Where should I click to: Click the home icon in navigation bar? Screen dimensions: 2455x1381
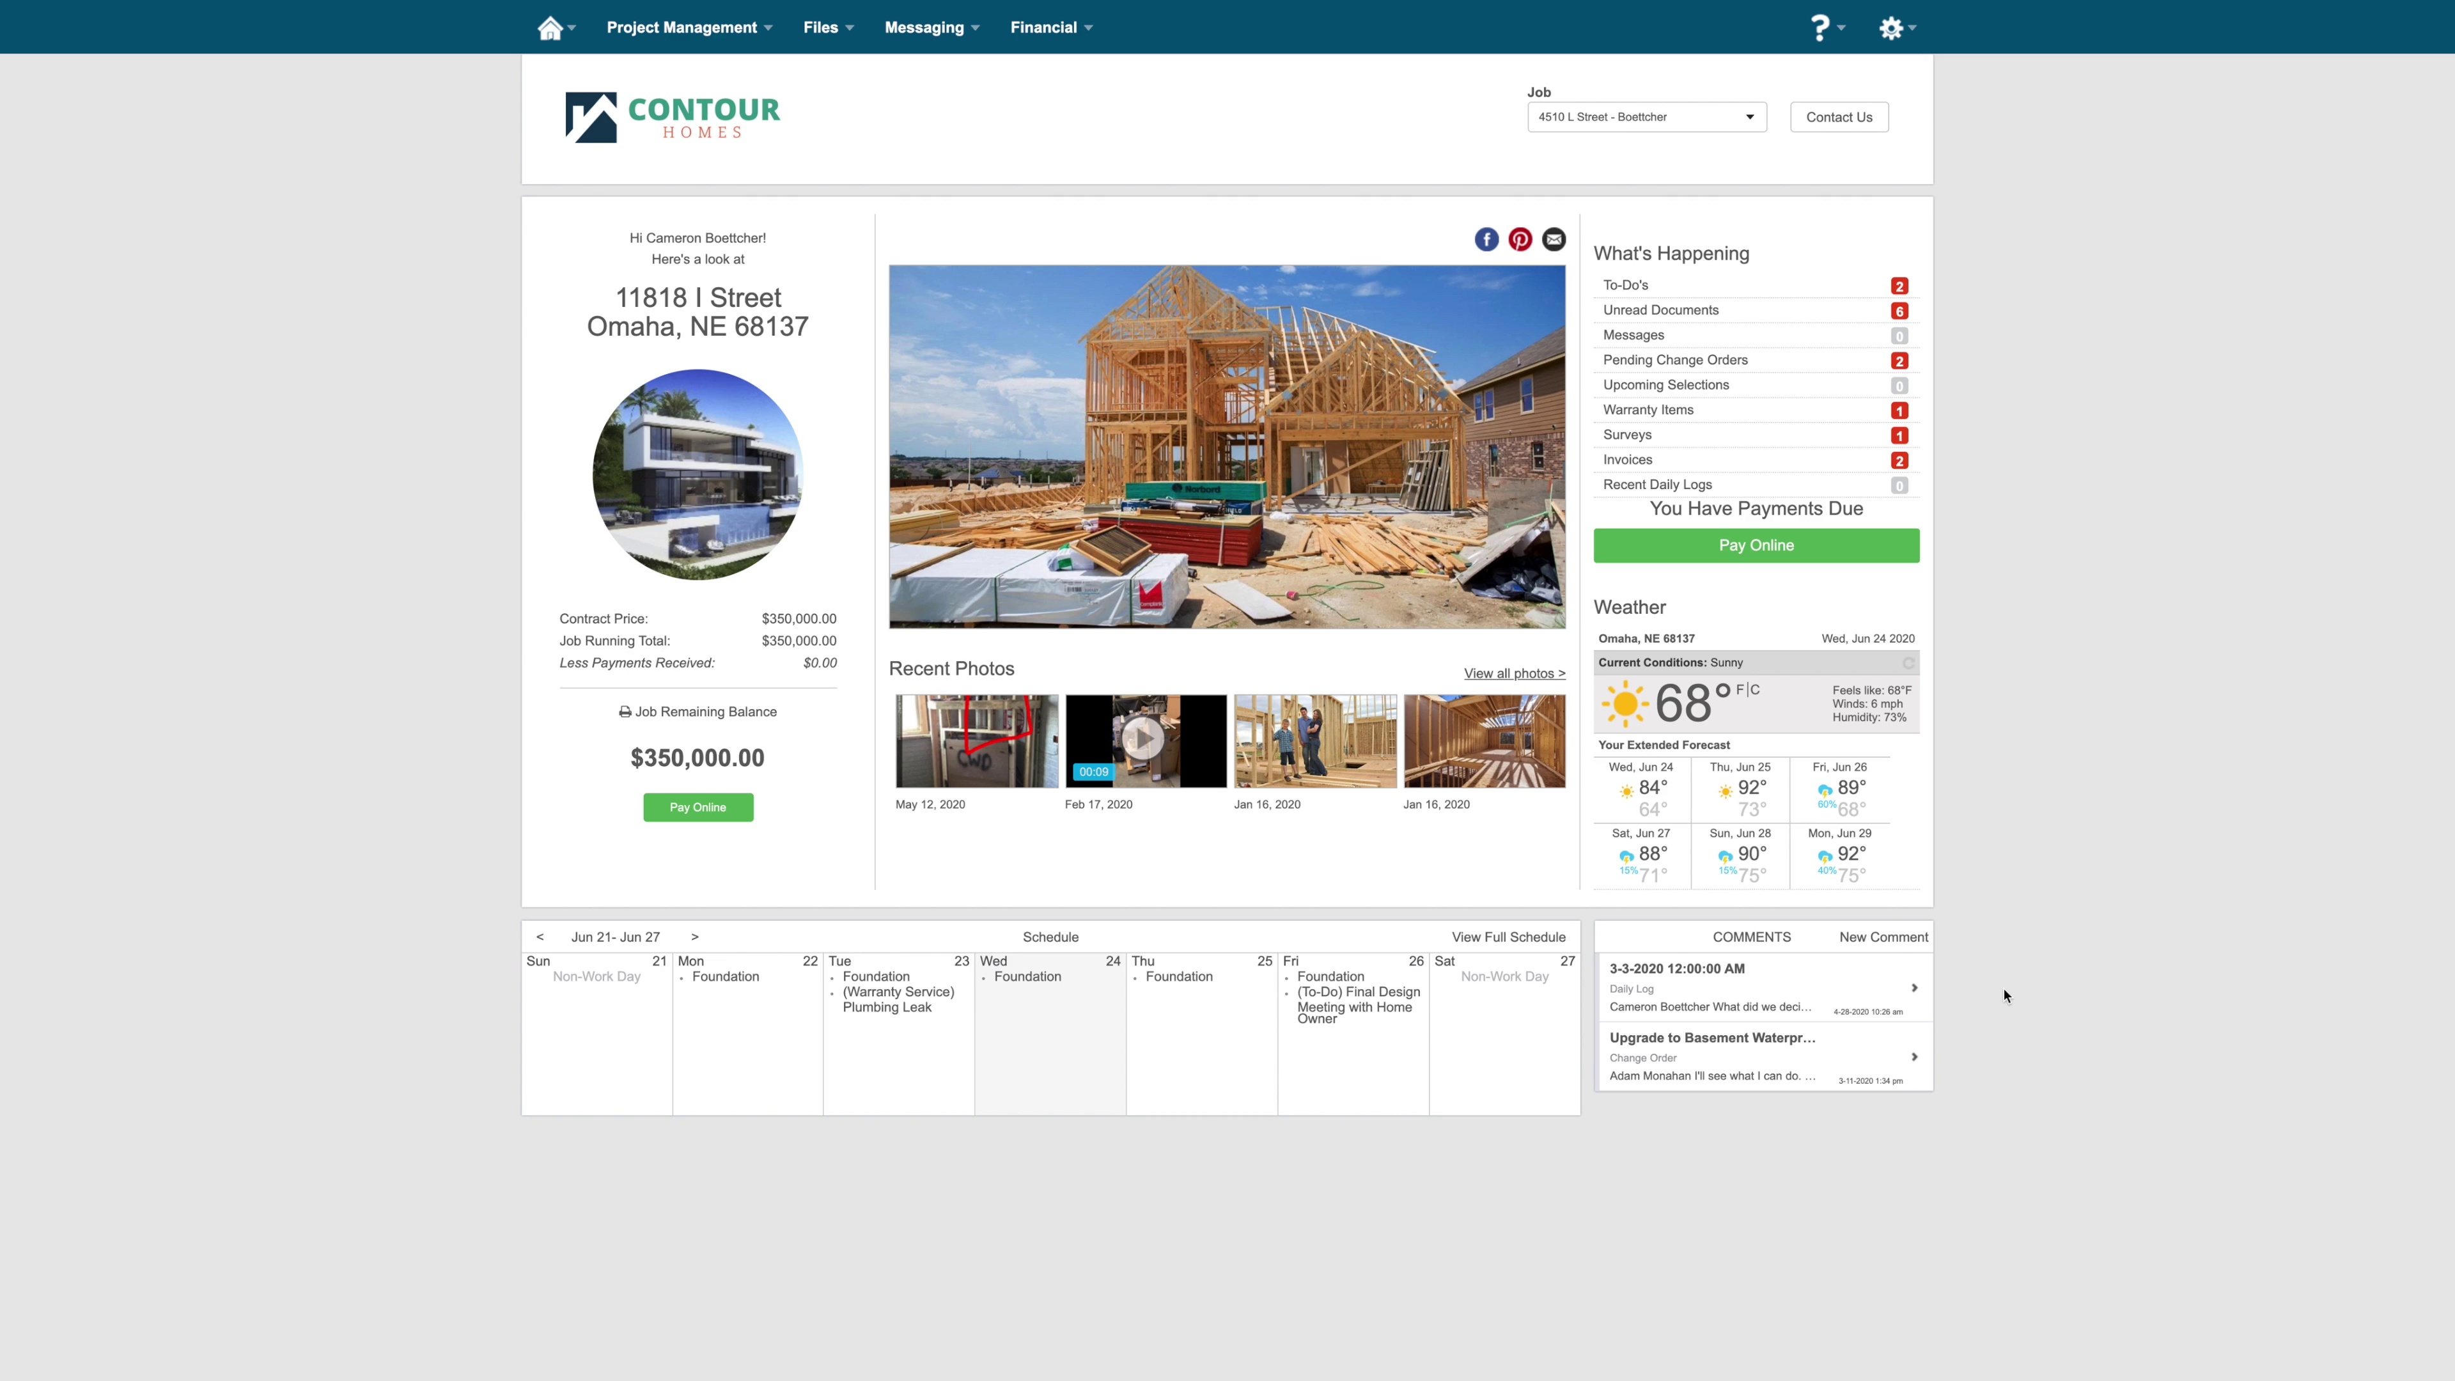(x=550, y=27)
